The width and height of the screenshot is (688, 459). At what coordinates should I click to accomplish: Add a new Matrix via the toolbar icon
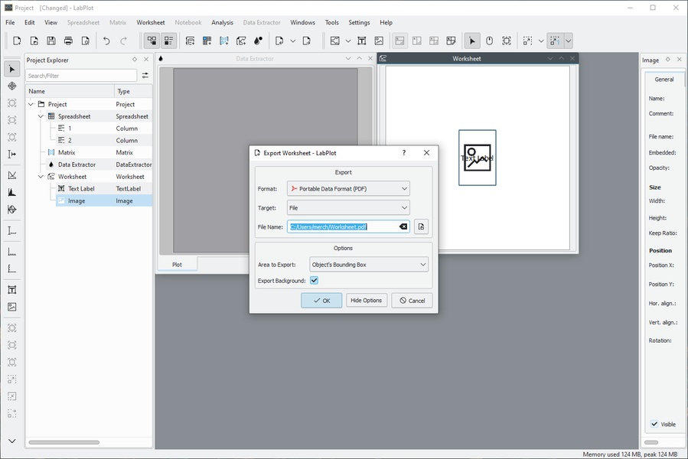[x=224, y=41]
